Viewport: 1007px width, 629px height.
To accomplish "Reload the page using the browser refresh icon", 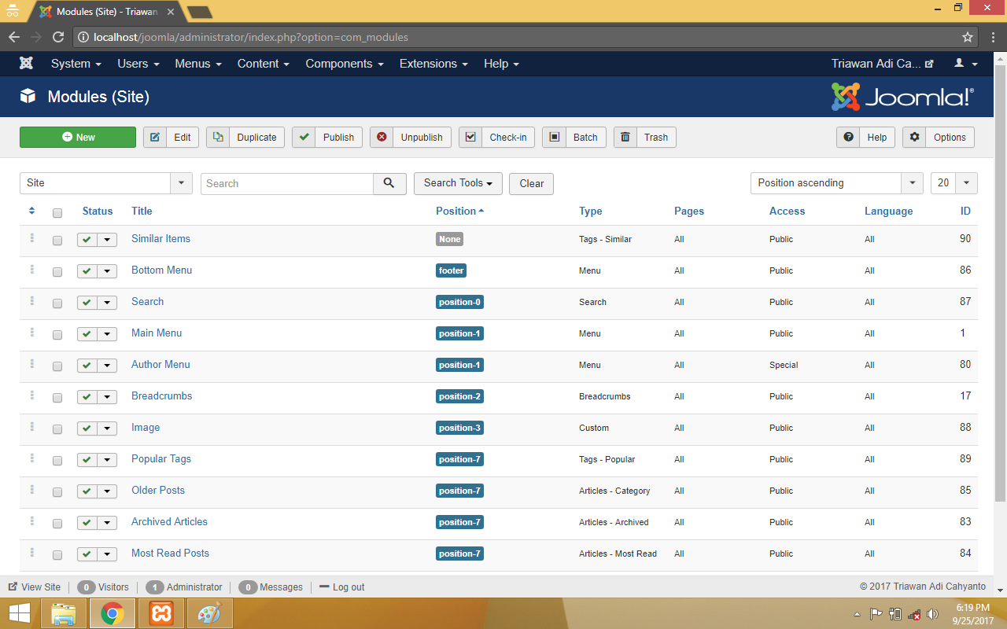I will [x=57, y=37].
